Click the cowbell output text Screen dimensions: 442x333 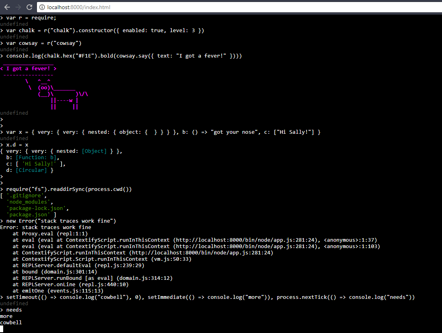click(x=11, y=322)
